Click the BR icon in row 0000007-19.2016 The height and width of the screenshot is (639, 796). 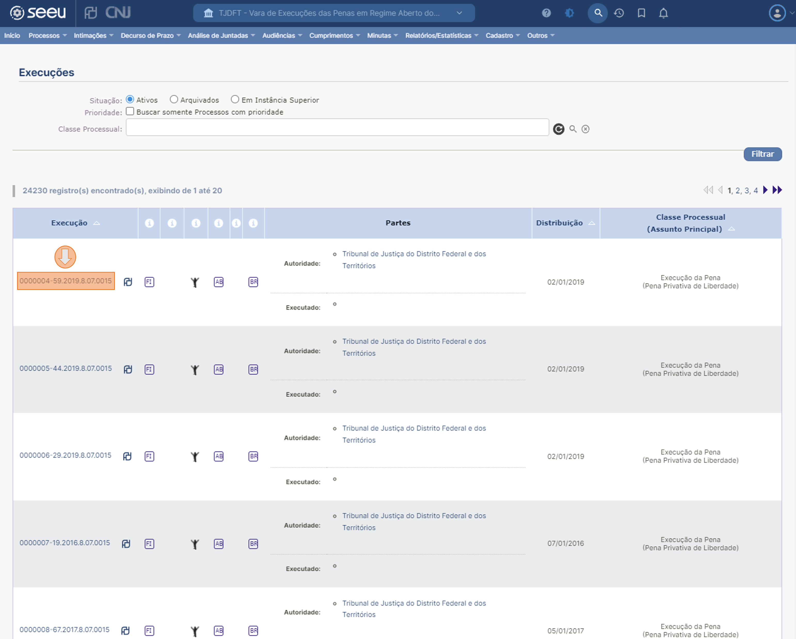(253, 544)
